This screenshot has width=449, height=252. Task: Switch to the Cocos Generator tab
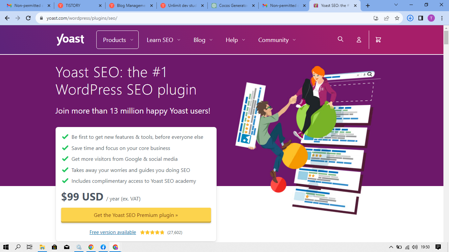[x=233, y=6]
